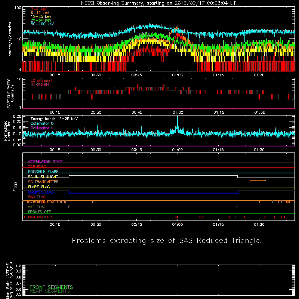Viewport: 299px width, 299px height.
Task: Click the SC TRANSMITTER flag label
Action: pos(43,182)
